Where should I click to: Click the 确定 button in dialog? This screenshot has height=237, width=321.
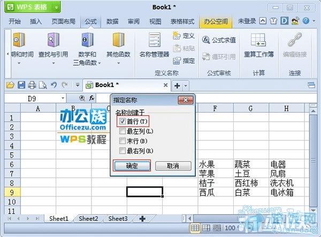[x=132, y=165]
